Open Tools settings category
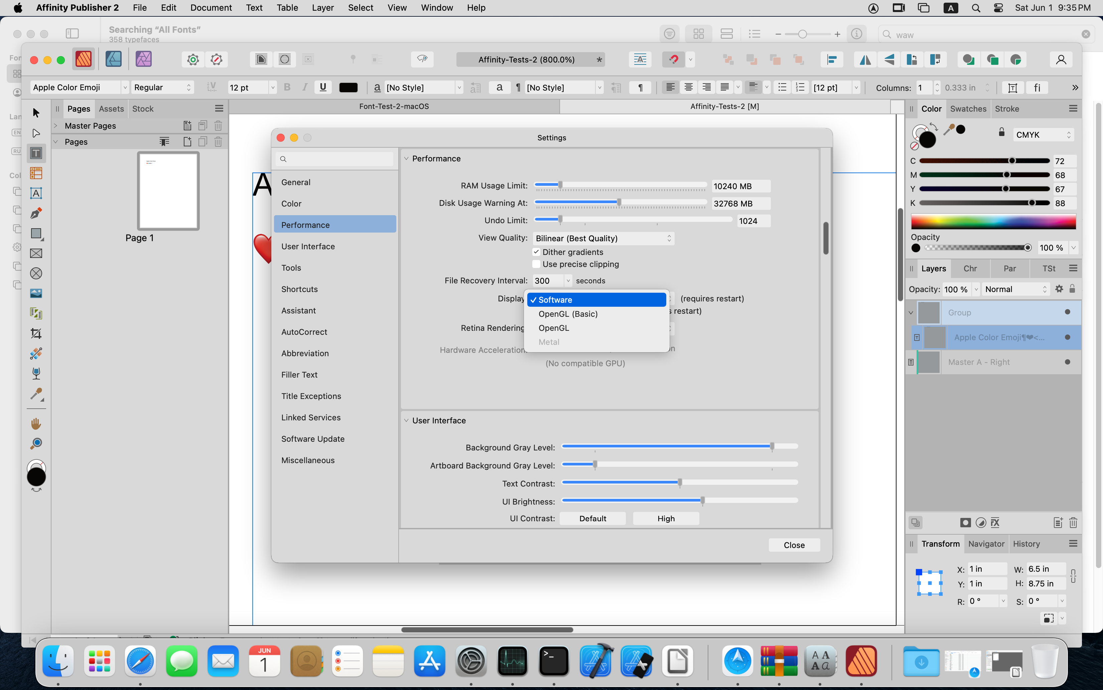1103x690 pixels. (335, 267)
